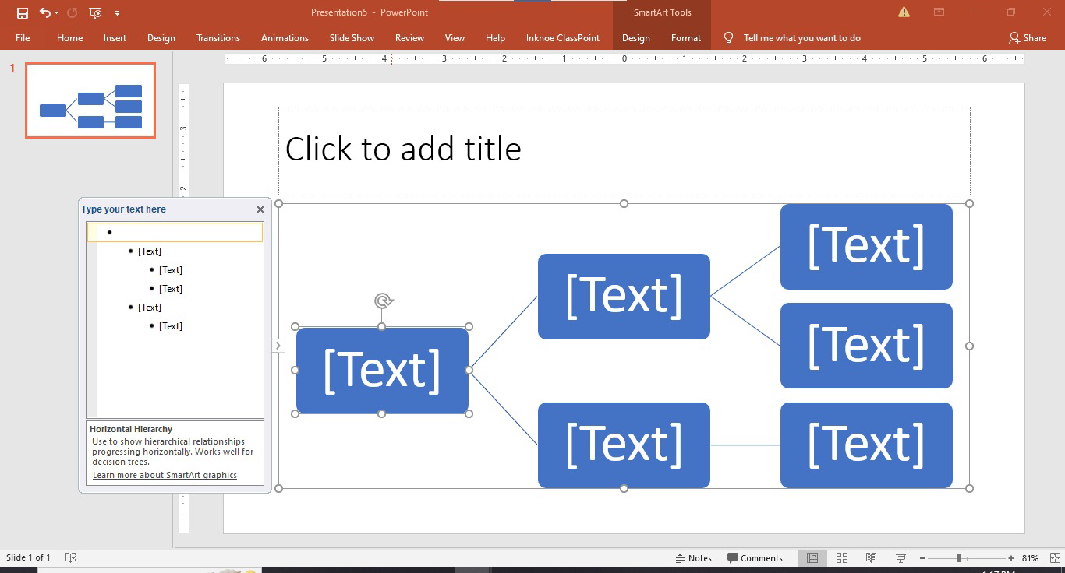
Task: Open Learn more about SmartArt graphics link
Action: tap(165, 475)
